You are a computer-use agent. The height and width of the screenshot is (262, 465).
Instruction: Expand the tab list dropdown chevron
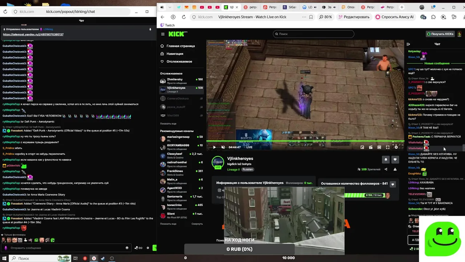[170, 7]
